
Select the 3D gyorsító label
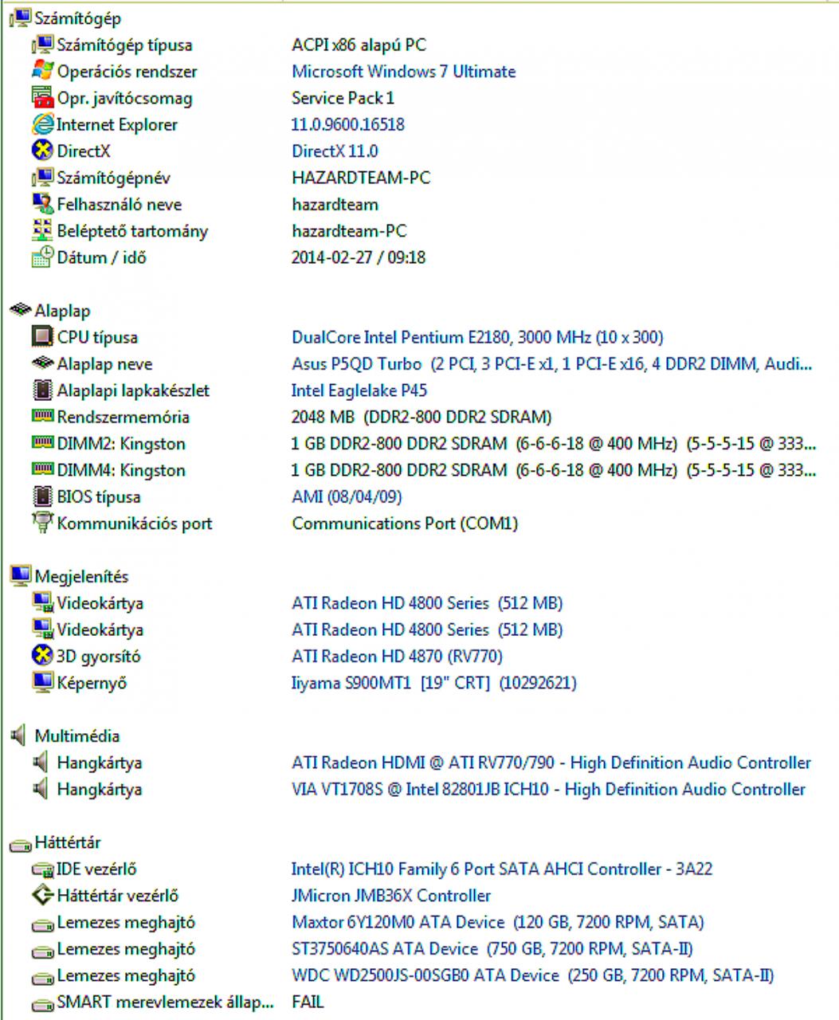(x=99, y=657)
